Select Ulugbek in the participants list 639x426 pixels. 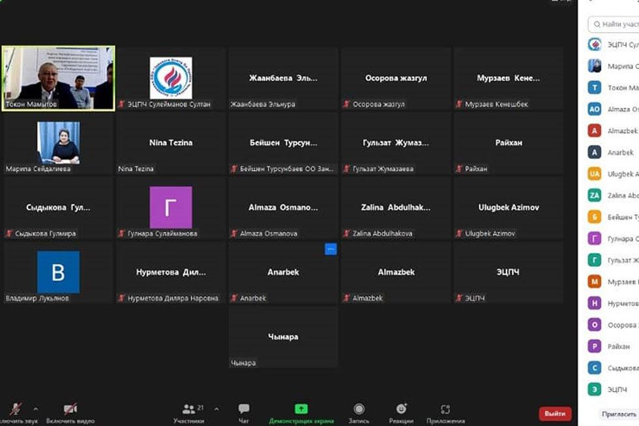click(x=613, y=174)
